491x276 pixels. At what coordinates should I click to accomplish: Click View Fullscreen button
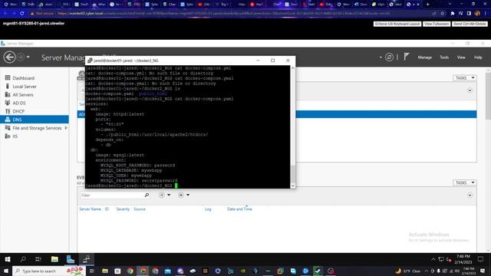coord(437,24)
